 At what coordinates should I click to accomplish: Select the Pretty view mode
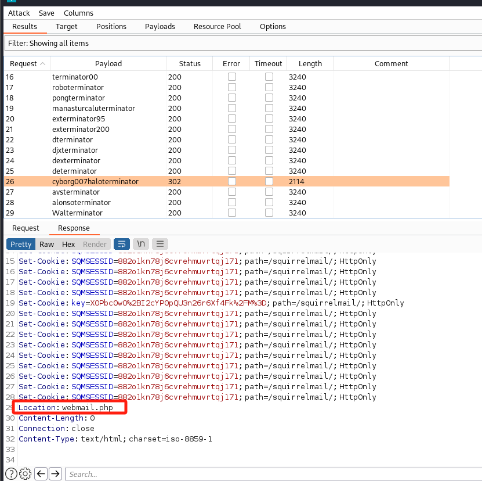(21, 244)
